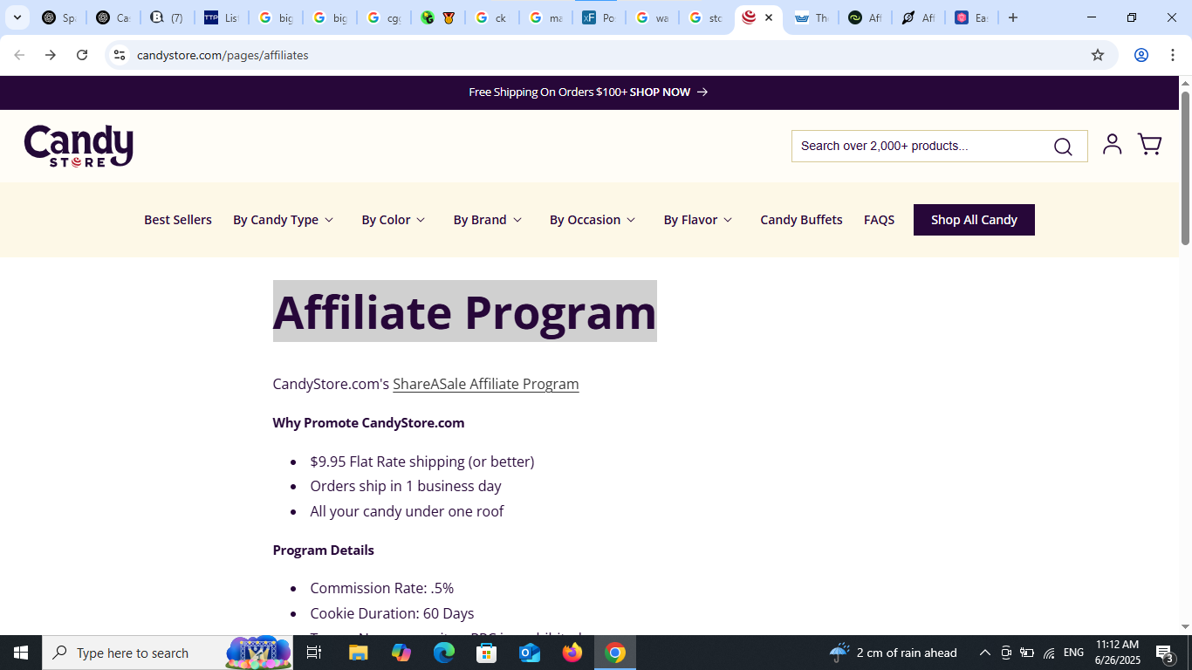
Task: Open Candy Buffets page
Action: click(801, 220)
